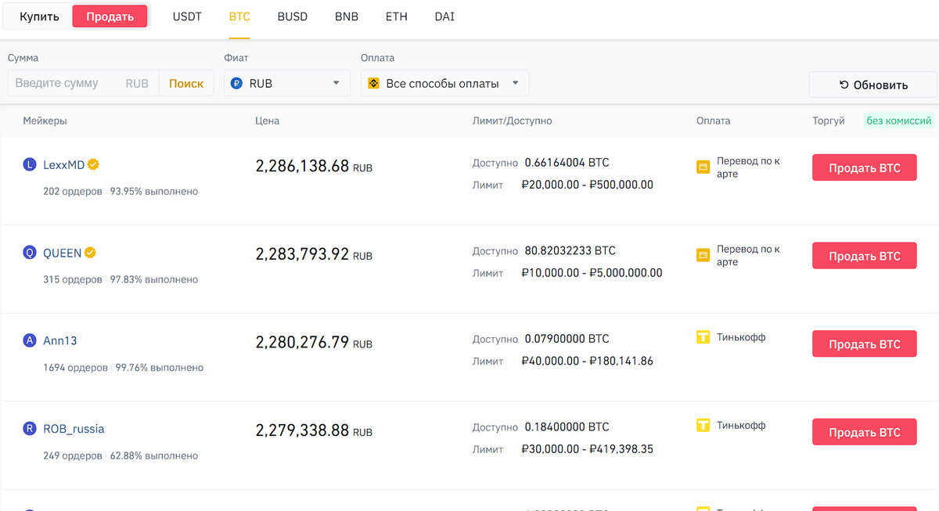
Task: Click Tinkoff icon in ROB_russia row
Action: click(703, 425)
